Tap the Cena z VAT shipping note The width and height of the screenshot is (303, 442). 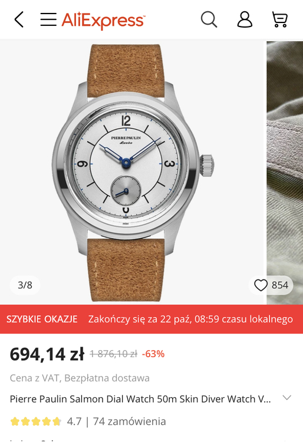tap(80, 378)
